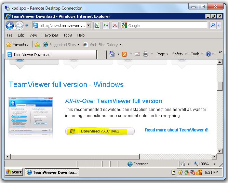Screen dimensions: 228x183
Task: Click the 100% zoom level button
Action: (x=201, y=164)
